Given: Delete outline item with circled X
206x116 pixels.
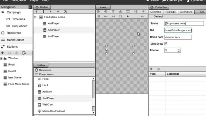Looking at the screenshot, I should [65, 12].
